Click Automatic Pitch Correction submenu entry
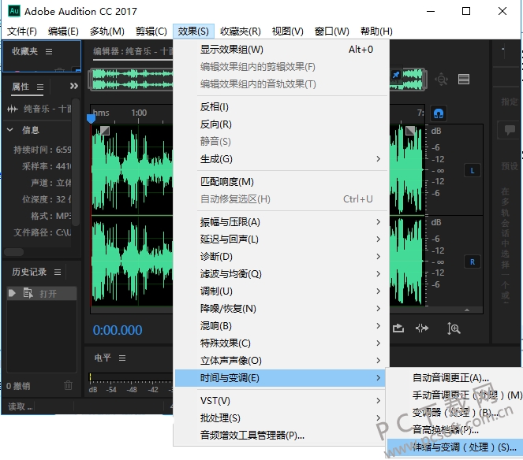This screenshot has height=460, width=523. pyautogui.click(x=450, y=378)
